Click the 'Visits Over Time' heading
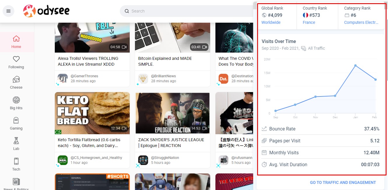Image resolution: width=388 pixels, height=190 pixels. pos(279,41)
